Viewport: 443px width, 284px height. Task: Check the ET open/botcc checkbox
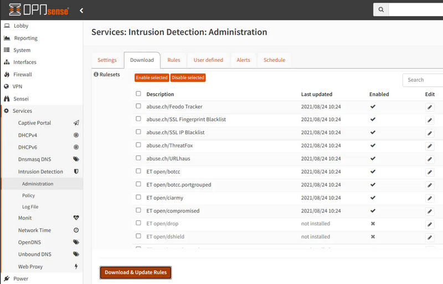click(x=138, y=171)
